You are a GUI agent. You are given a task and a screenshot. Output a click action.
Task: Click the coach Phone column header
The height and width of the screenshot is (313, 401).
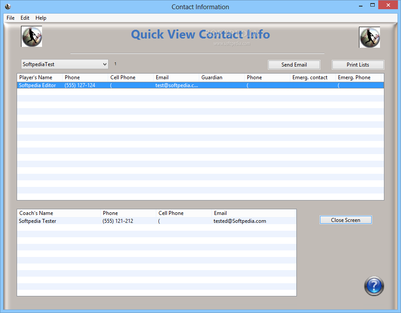[128, 213]
